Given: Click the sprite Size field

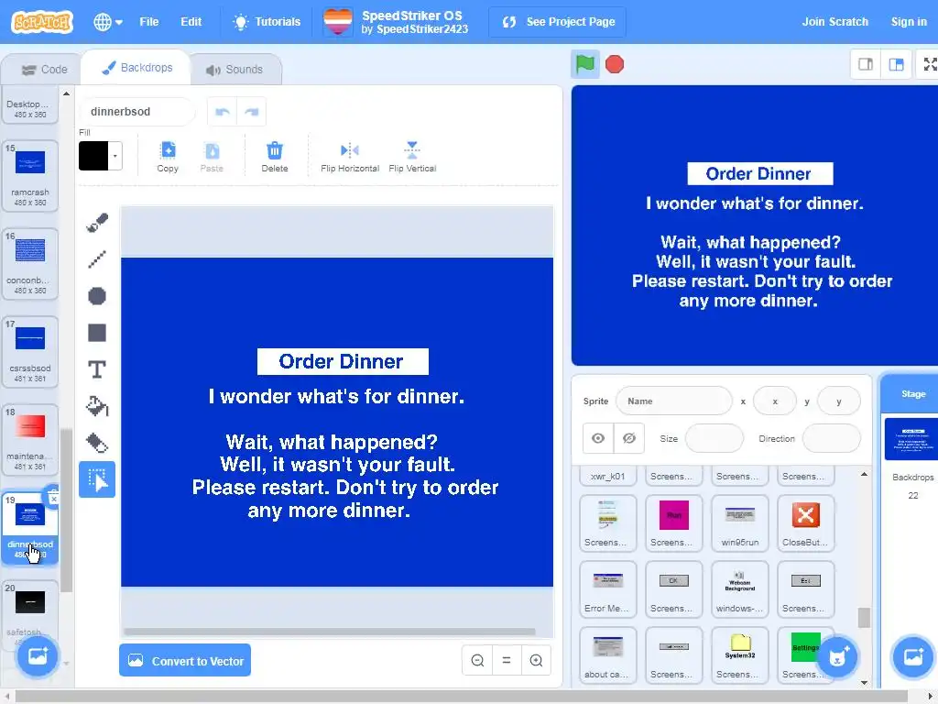Looking at the screenshot, I should (x=714, y=438).
